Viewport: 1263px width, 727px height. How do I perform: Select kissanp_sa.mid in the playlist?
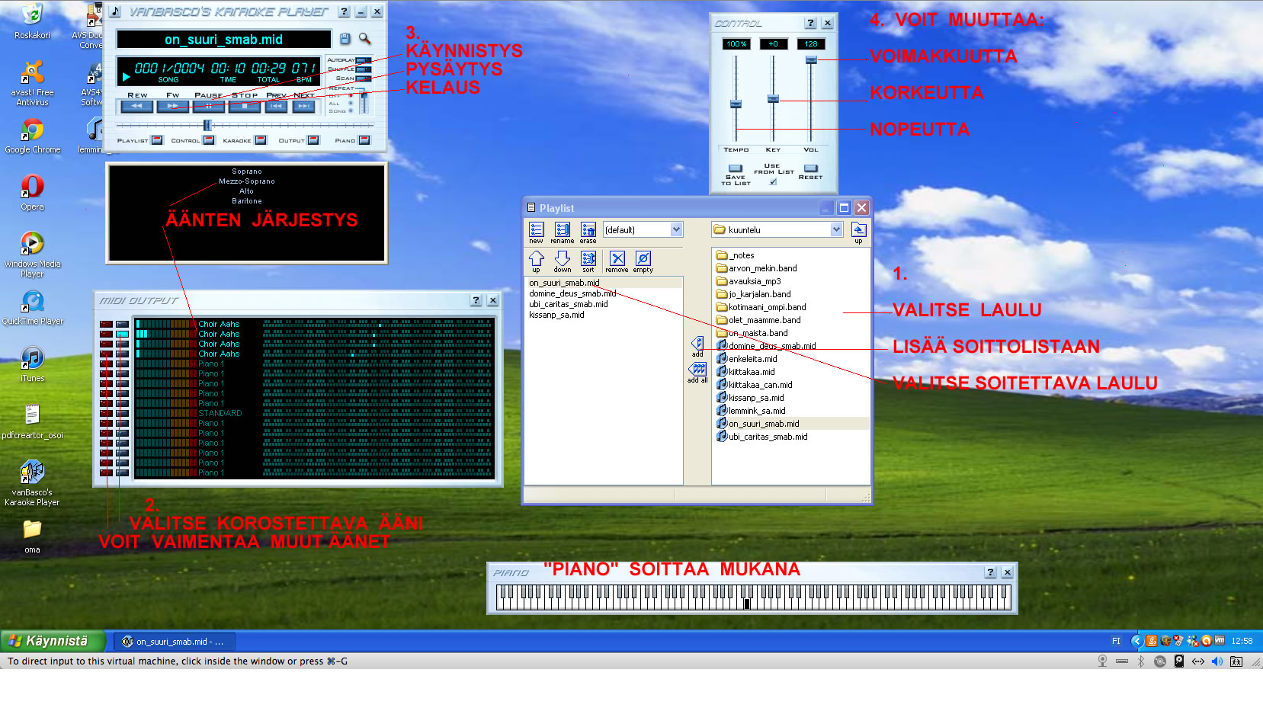point(556,315)
